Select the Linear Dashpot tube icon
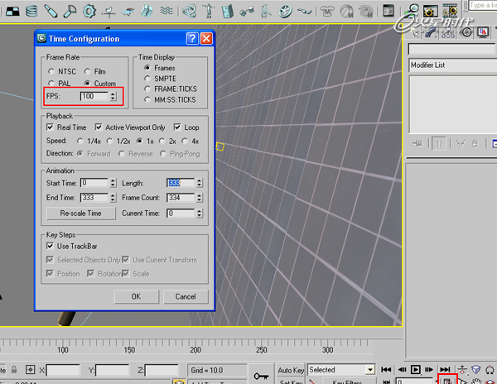Screen dimensions: 497x384 click(51, 12)
